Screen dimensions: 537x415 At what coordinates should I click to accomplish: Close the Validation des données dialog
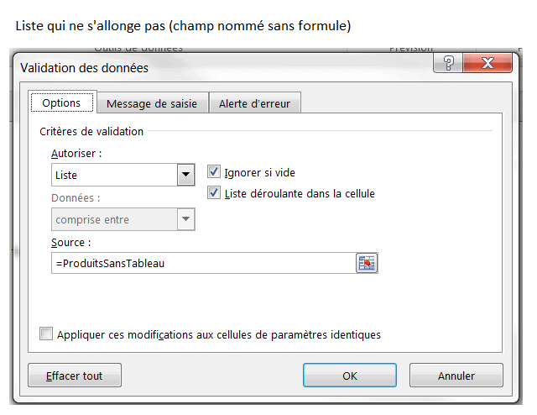point(488,65)
